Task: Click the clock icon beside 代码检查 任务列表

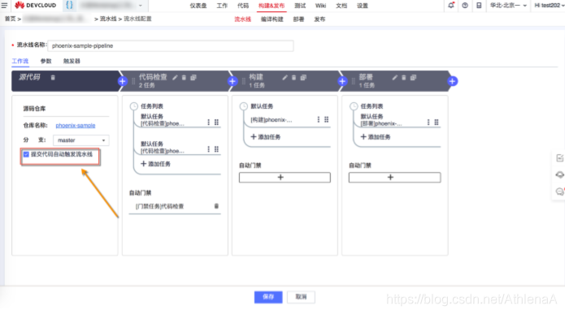Action: 133,106
